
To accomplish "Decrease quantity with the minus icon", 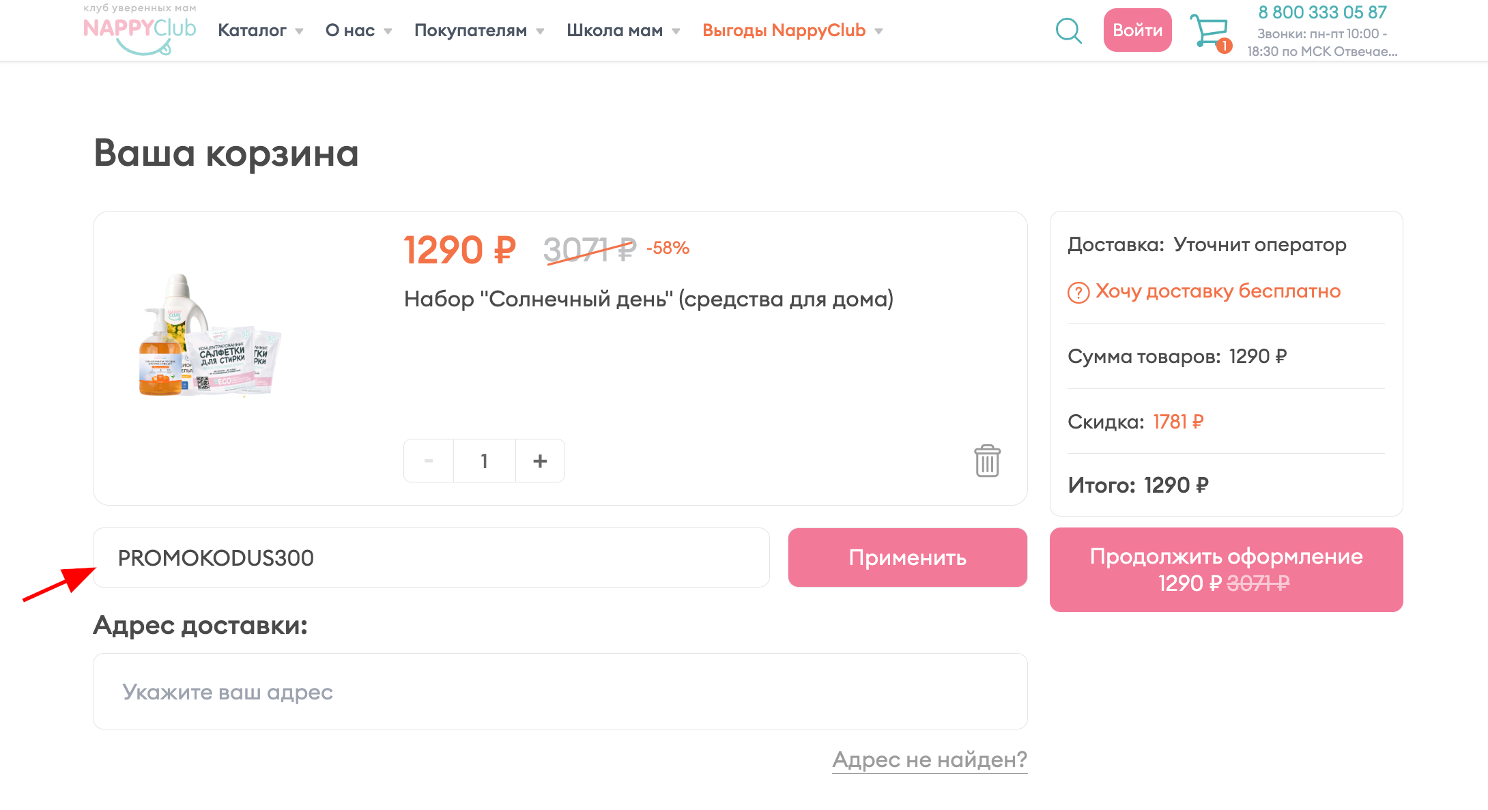I will [429, 461].
